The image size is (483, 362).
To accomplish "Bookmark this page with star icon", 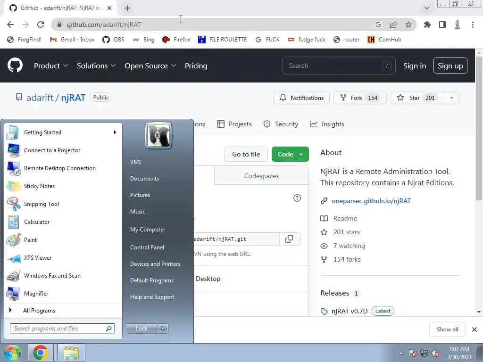I will pos(408,25).
